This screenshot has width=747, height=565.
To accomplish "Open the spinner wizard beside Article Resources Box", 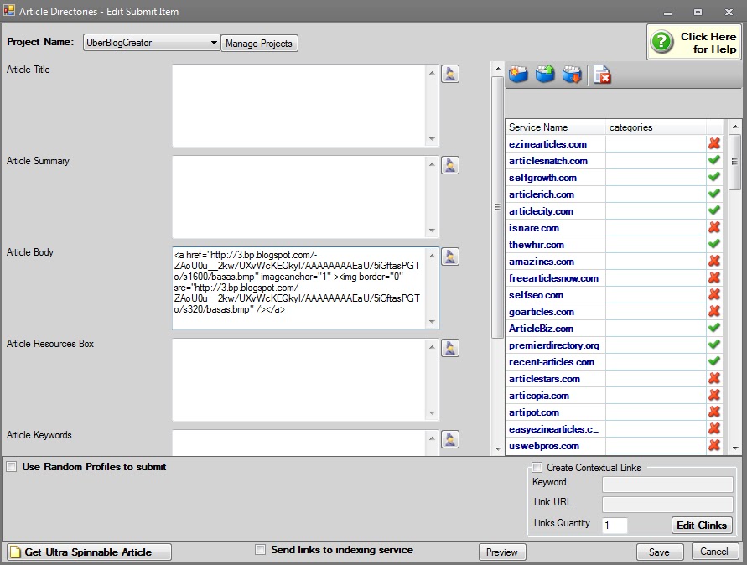I will coord(449,348).
